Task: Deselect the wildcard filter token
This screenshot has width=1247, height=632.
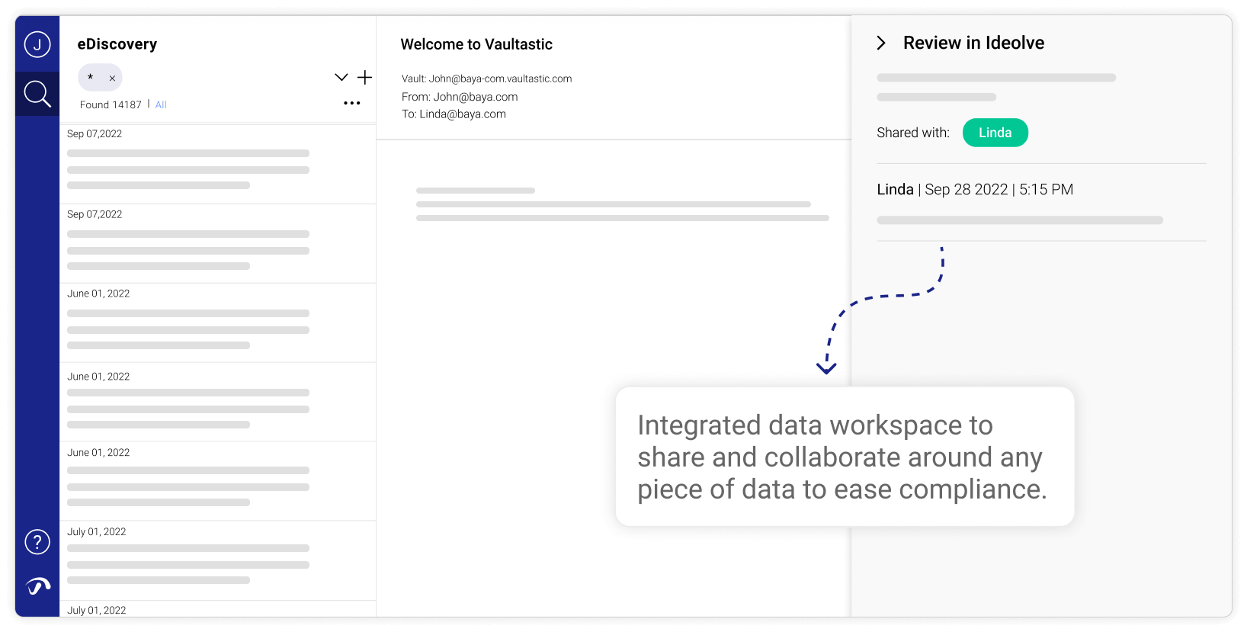Action: [90, 77]
